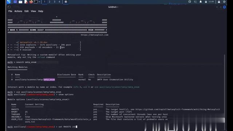Click the UNIXONLY option name
Image resolution: width=233 pixels, height=131 pixels.
16,117
